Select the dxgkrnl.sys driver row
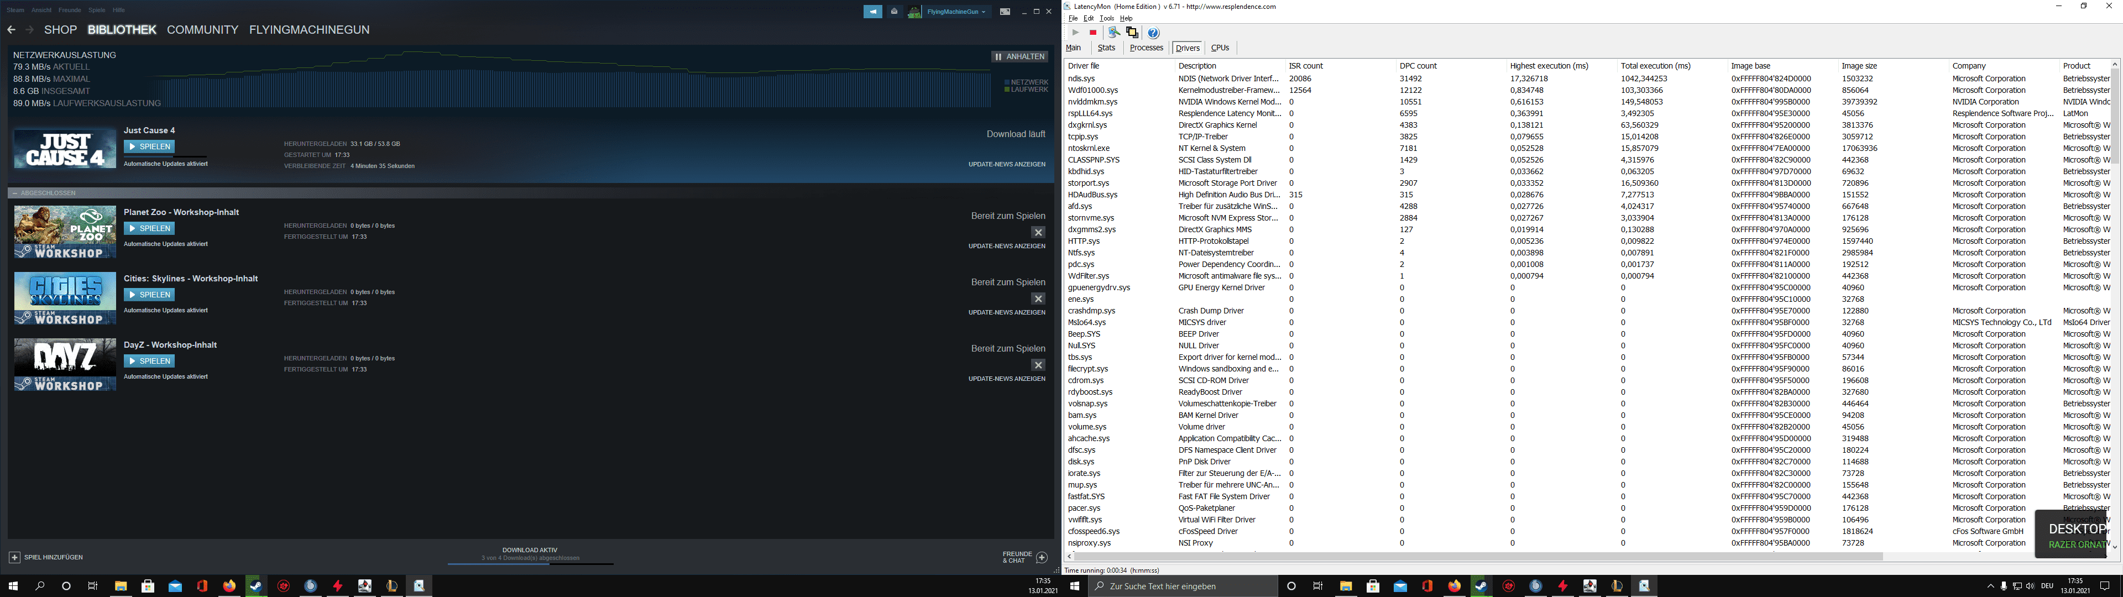Image resolution: width=2123 pixels, height=597 pixels. 1587,125
